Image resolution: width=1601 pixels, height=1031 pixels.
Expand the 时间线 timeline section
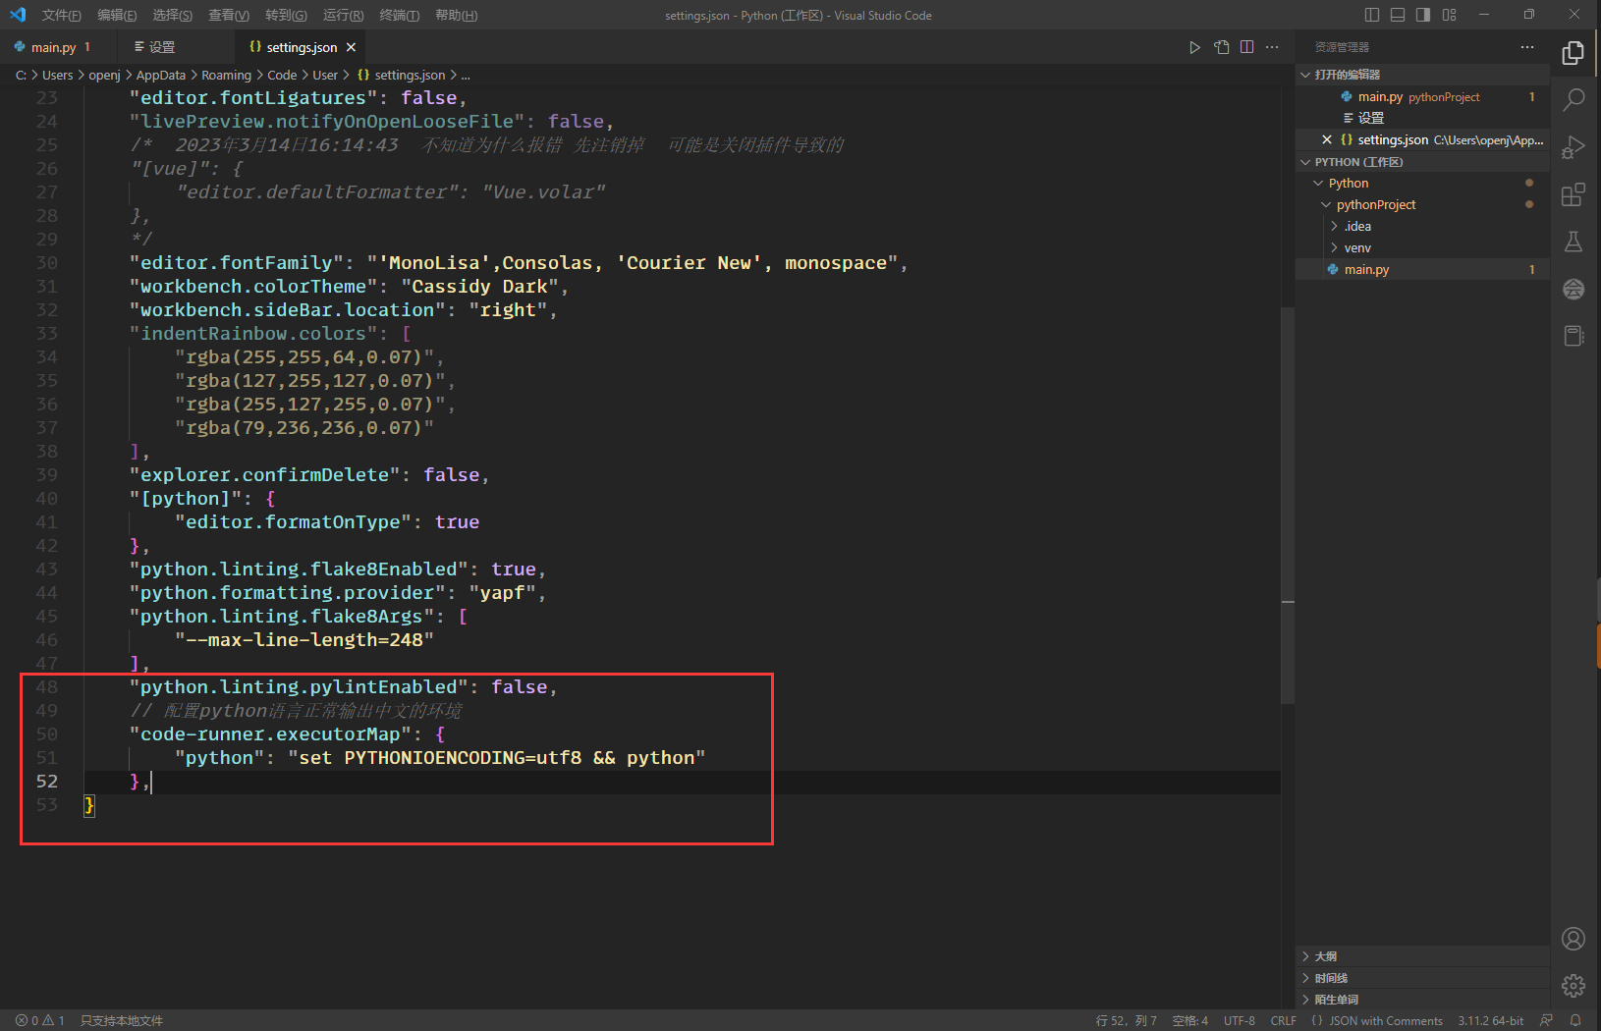[1422, 978]
